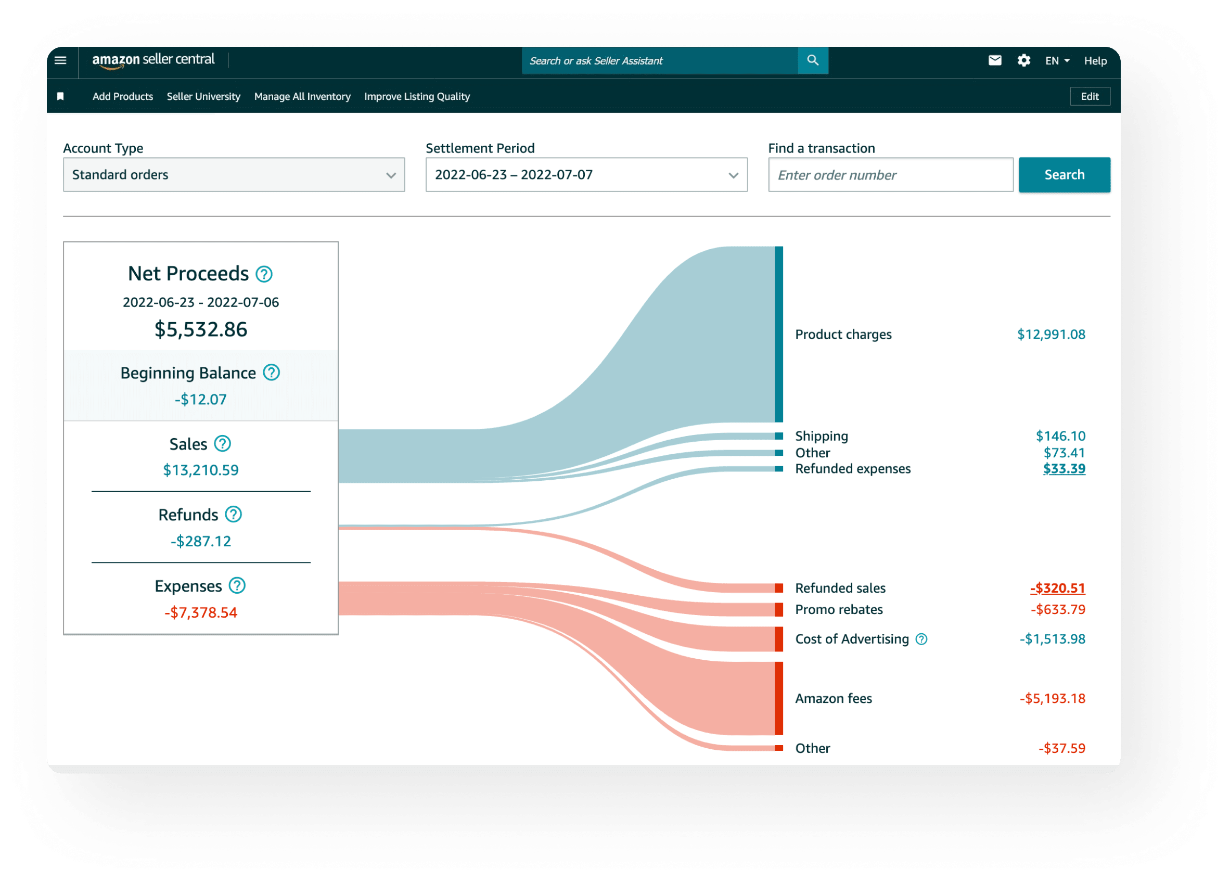Click the Amazon fees label
The width and height of the screenshot is (1230, 883).
coord(834,698)
